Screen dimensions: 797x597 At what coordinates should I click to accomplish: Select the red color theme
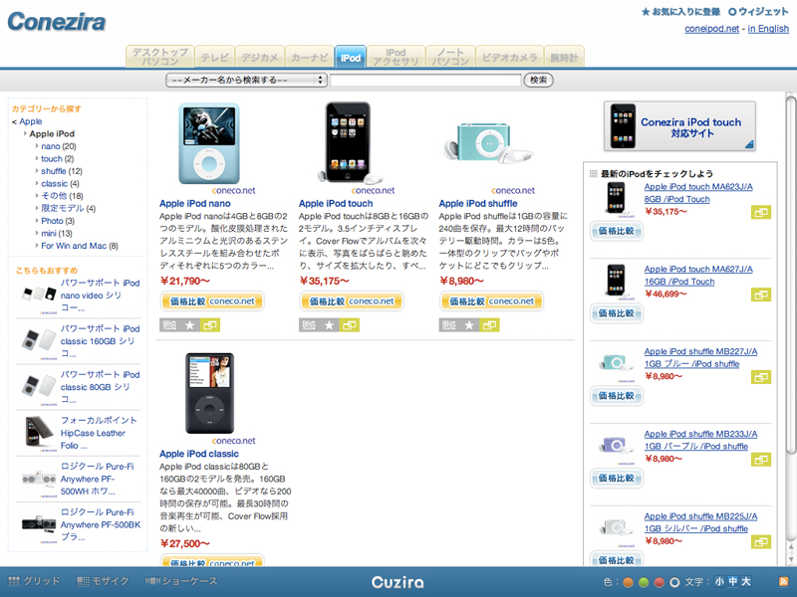[x=660, y=582]
